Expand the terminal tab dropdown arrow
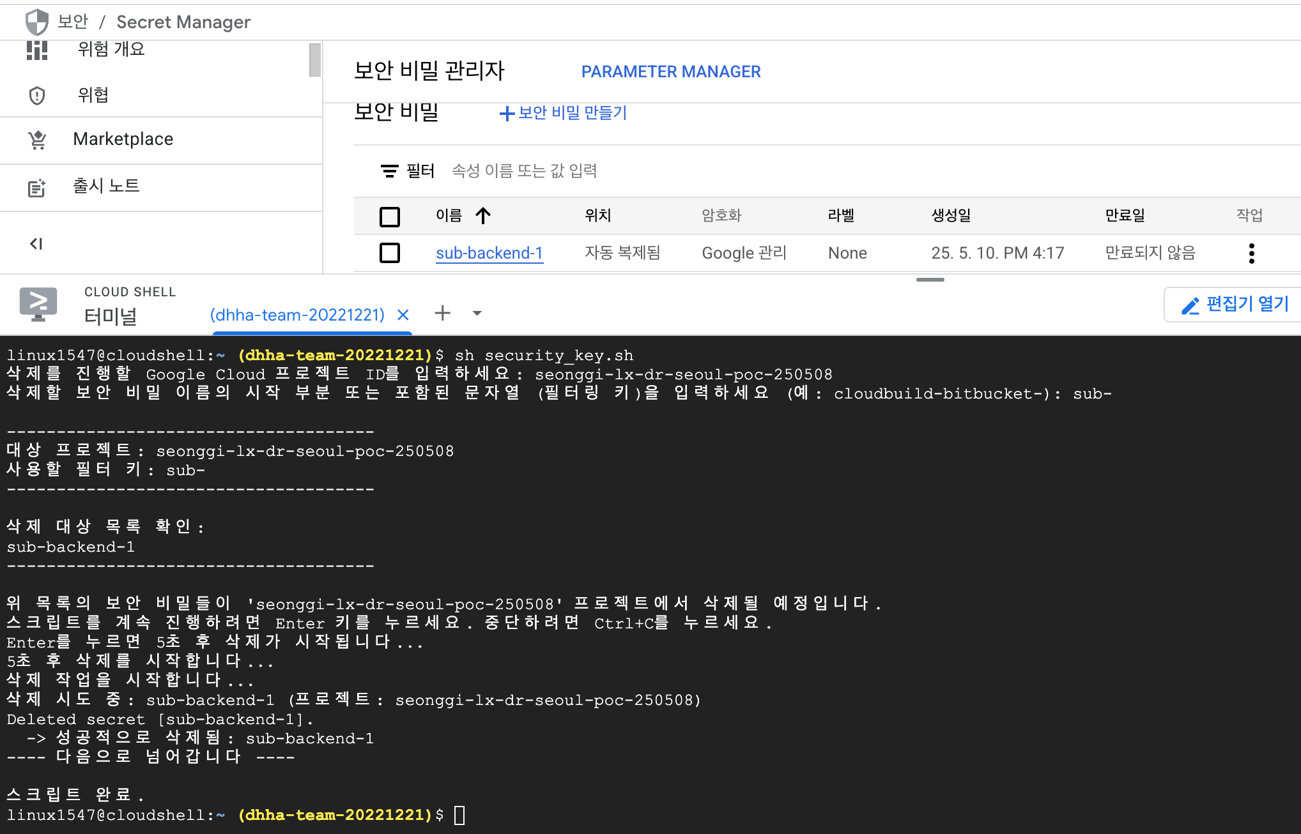 coord(477,314)
